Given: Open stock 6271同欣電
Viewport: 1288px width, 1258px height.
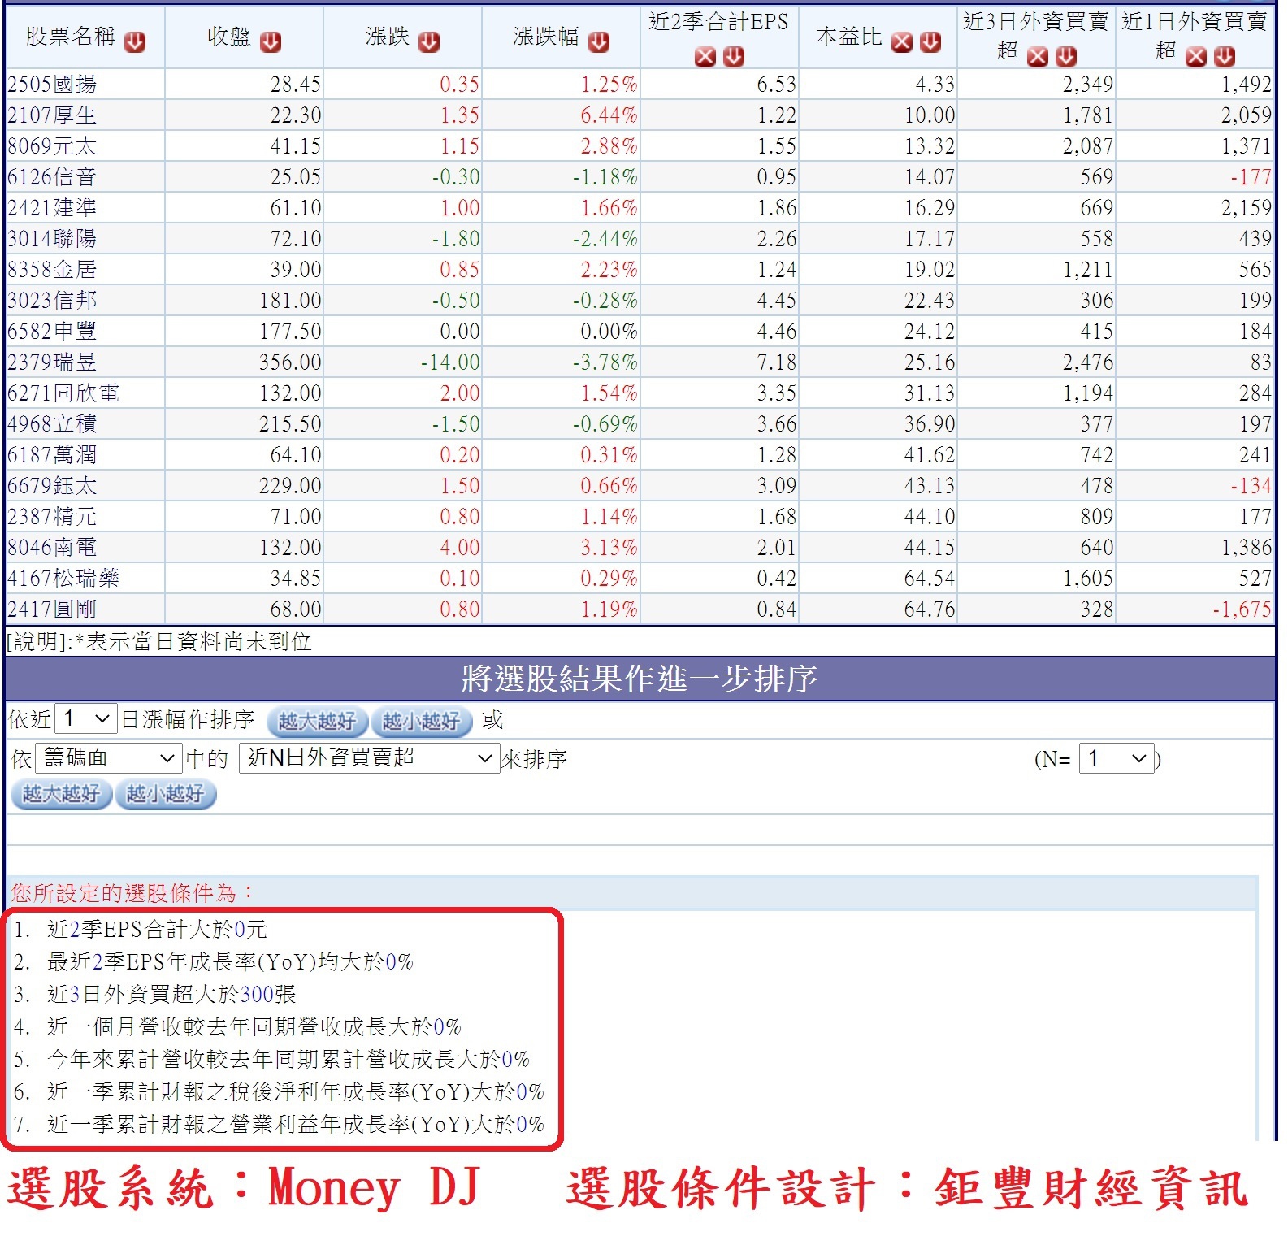Looking at the screenshot, I should point(63,393).
